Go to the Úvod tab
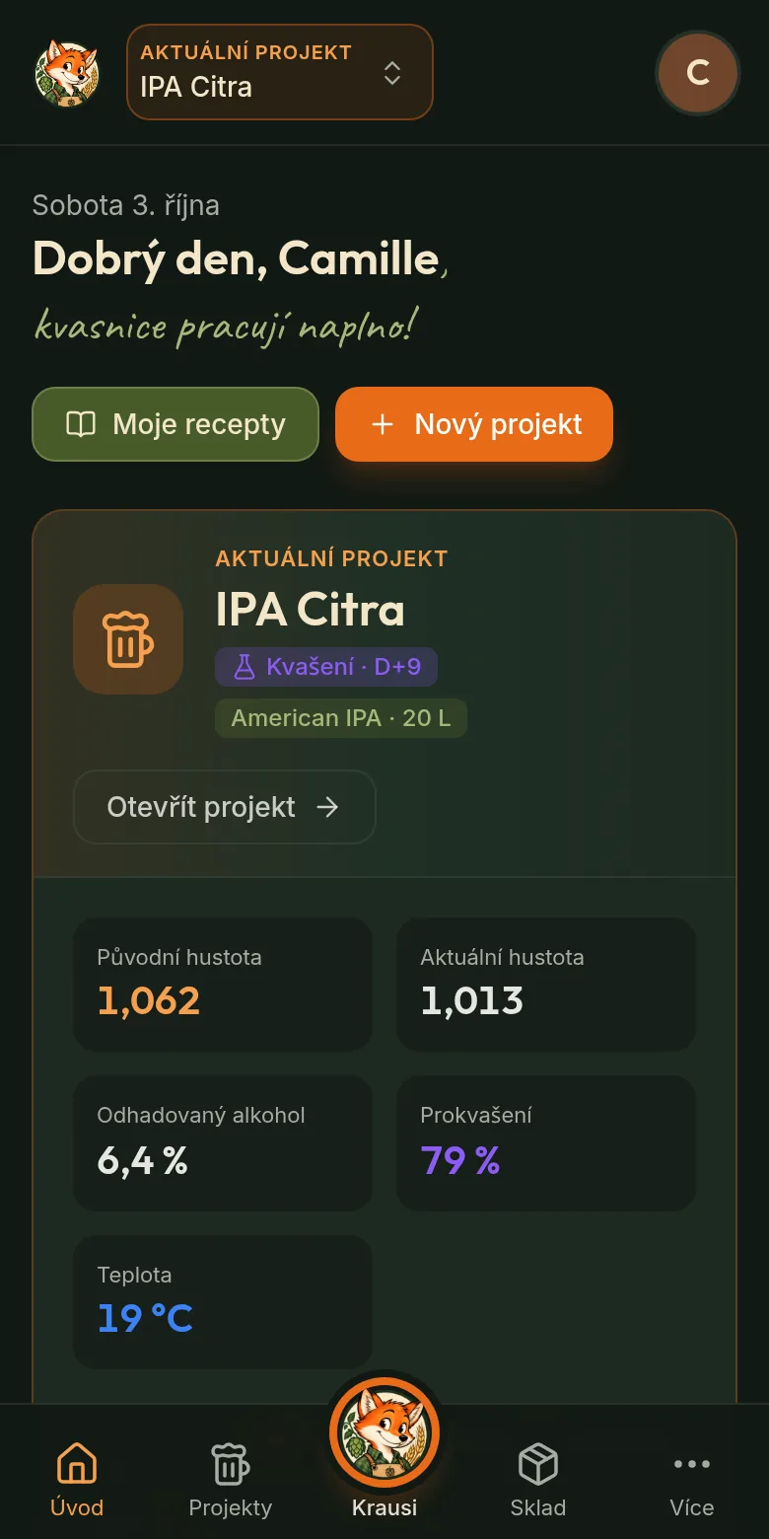This screenshot has height=1539, width=769. [77, 1480]
